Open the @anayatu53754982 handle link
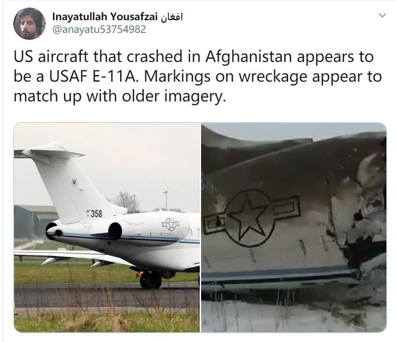The width and height of the screenshot is (396, 342). (99, 29)
